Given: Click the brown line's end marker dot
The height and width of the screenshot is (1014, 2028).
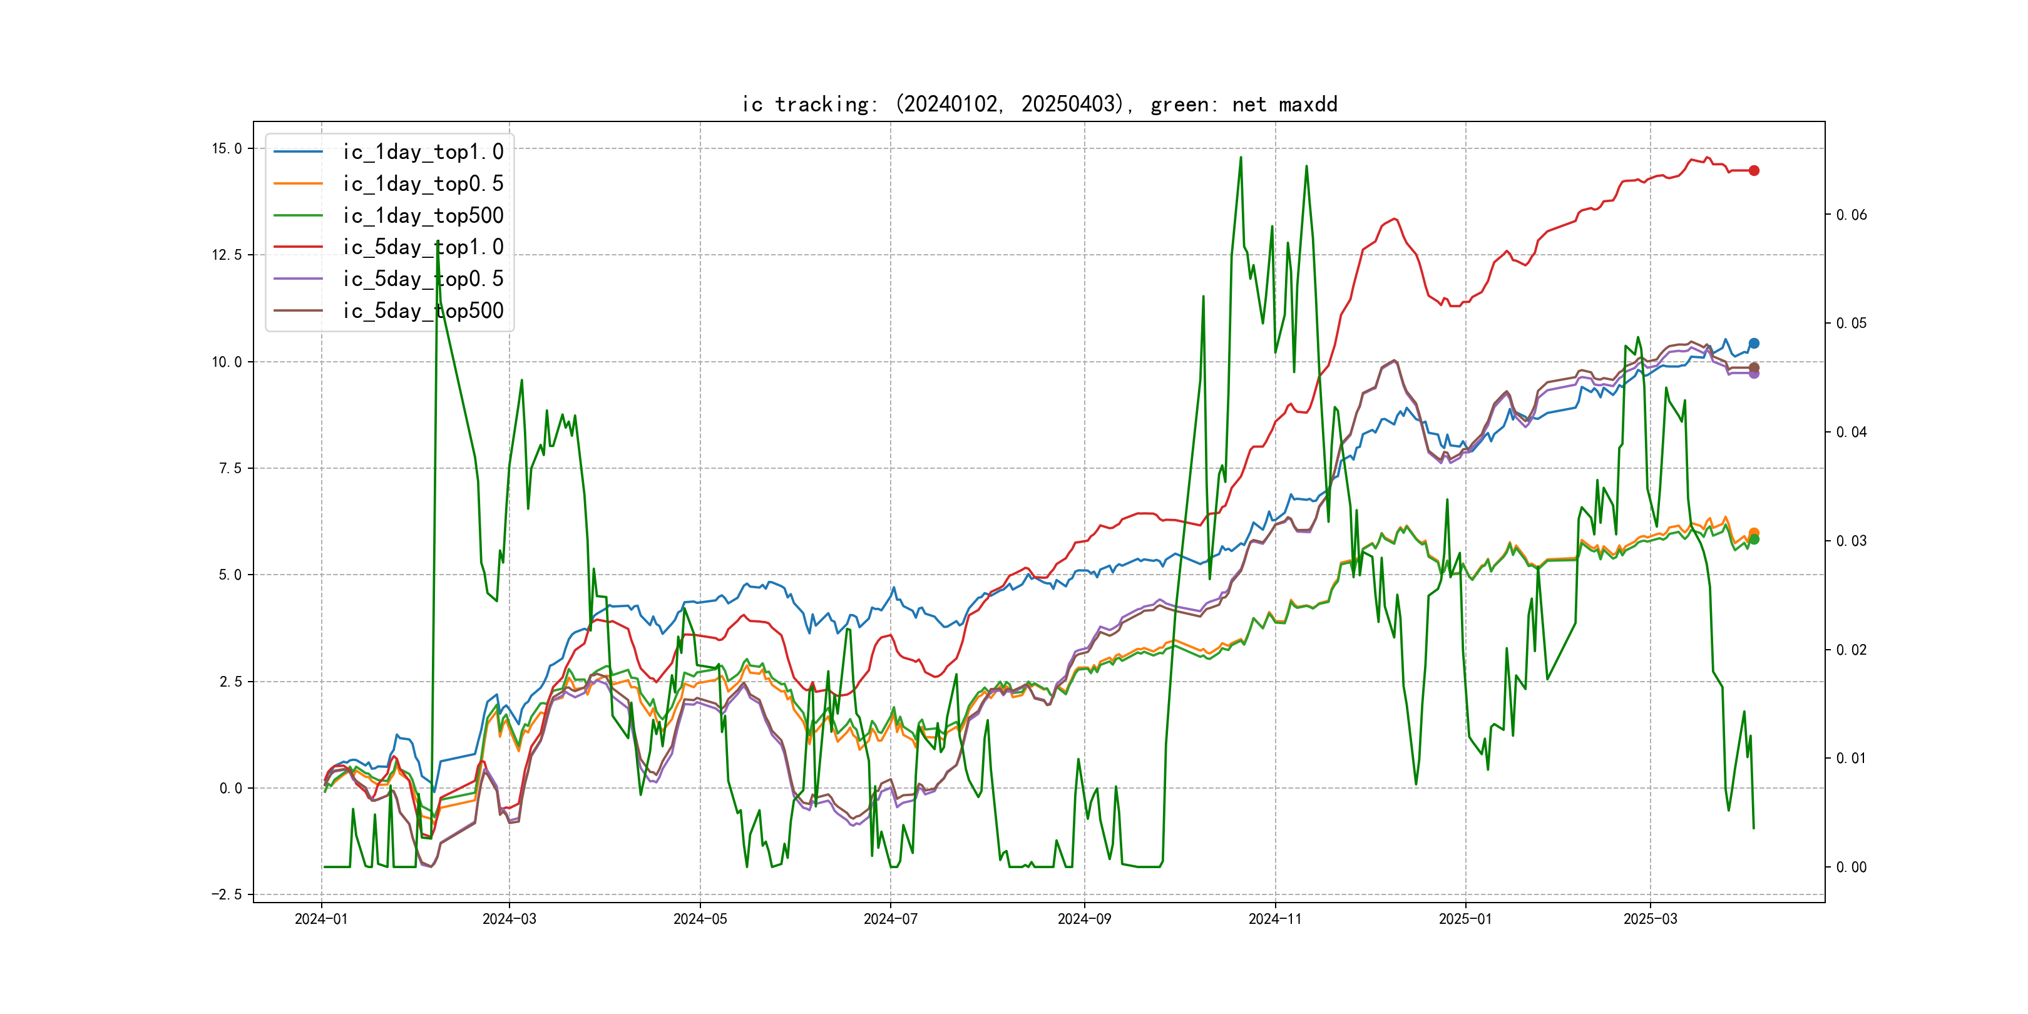Looking at the screenshot, I should coord(1754,367).
